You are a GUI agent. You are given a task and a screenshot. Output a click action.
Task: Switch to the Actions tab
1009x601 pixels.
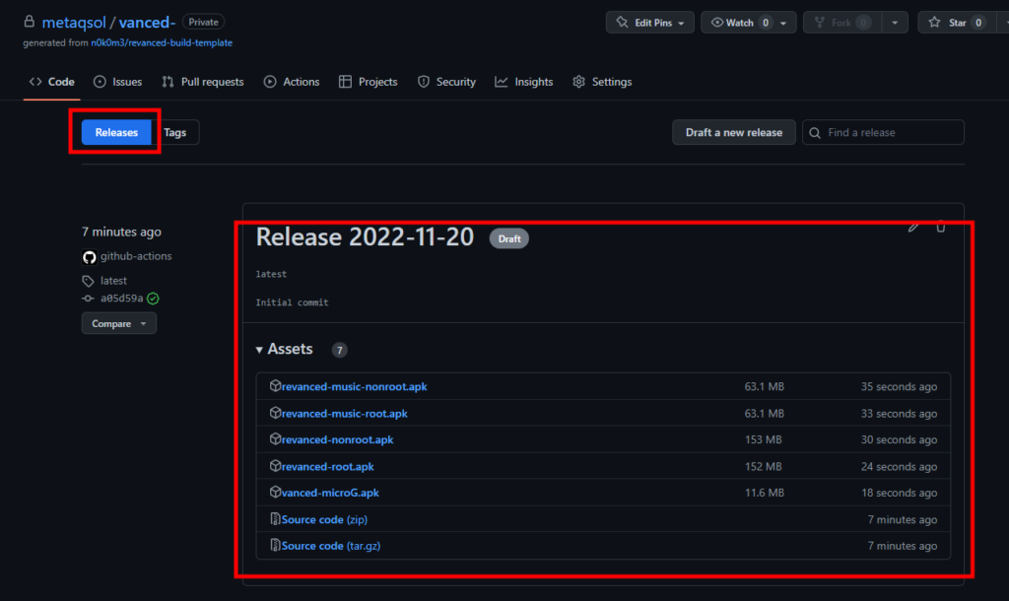292,82
